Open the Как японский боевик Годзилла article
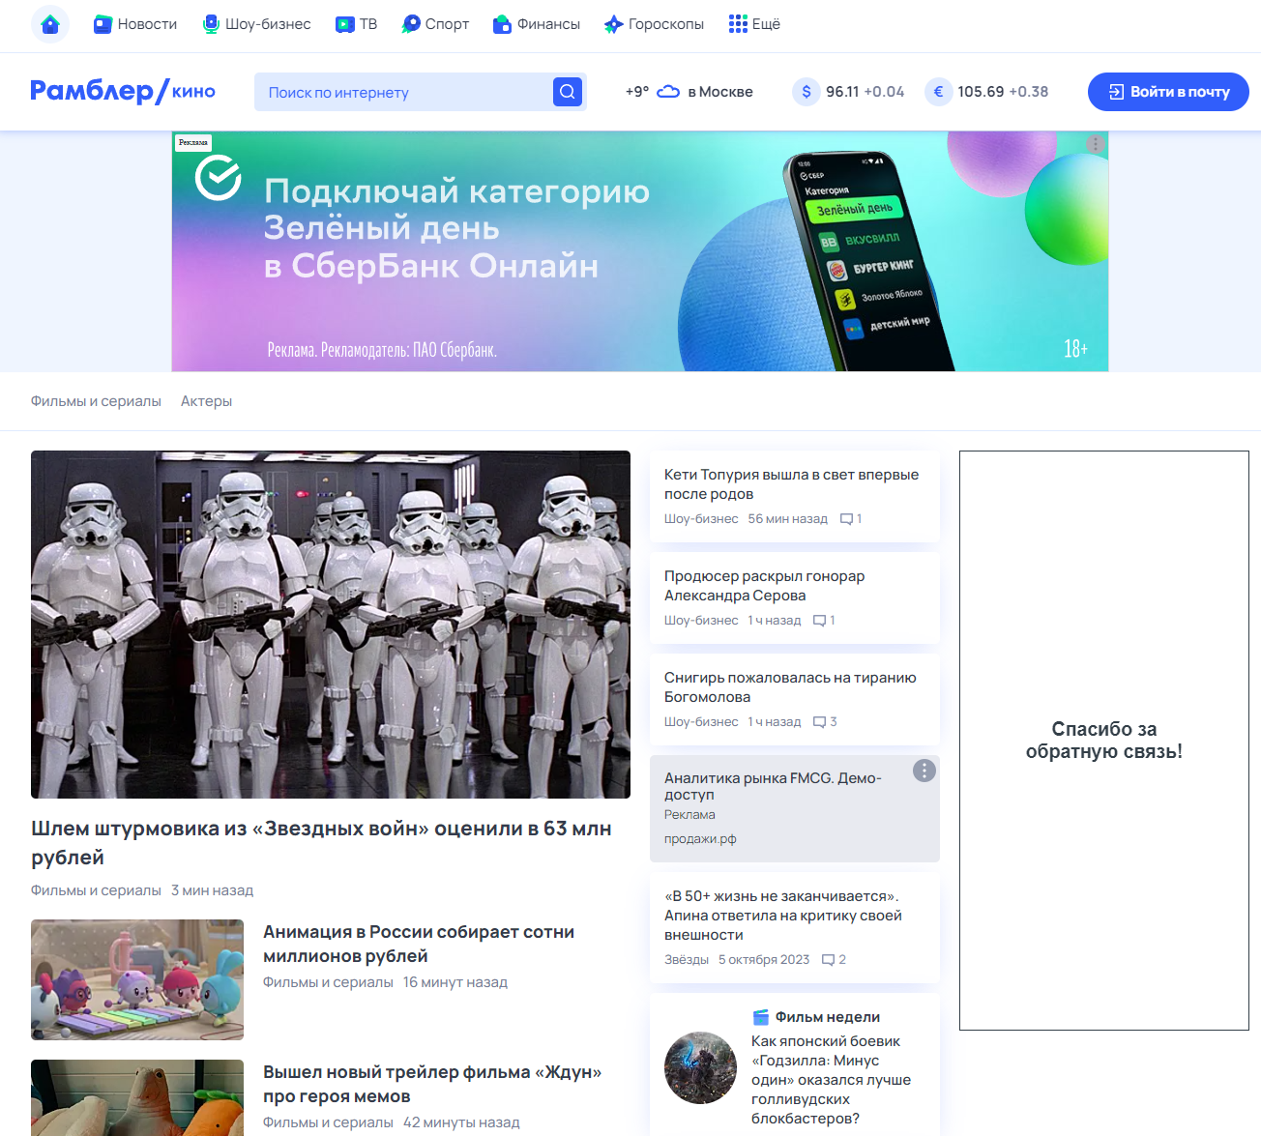This screenshot has height=1136, width=1261. pyautogui.click(x=831, y=1080)
